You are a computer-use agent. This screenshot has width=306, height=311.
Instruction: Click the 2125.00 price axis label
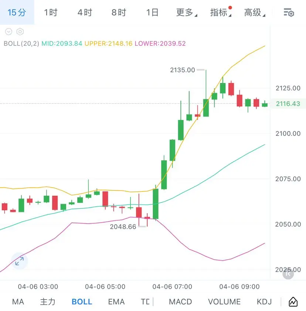(x=288, y=88)
